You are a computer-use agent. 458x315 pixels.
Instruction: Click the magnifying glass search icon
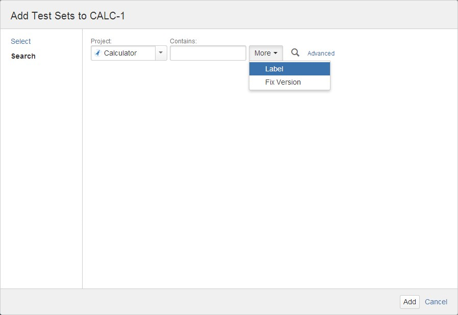coord(295,53)
